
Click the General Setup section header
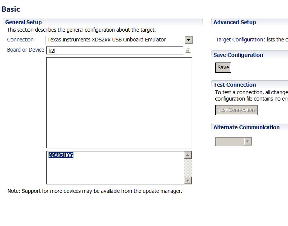[x=24, y=22]
